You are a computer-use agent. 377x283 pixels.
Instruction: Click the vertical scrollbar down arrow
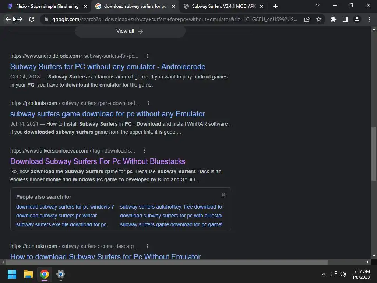tap(374, 256)
